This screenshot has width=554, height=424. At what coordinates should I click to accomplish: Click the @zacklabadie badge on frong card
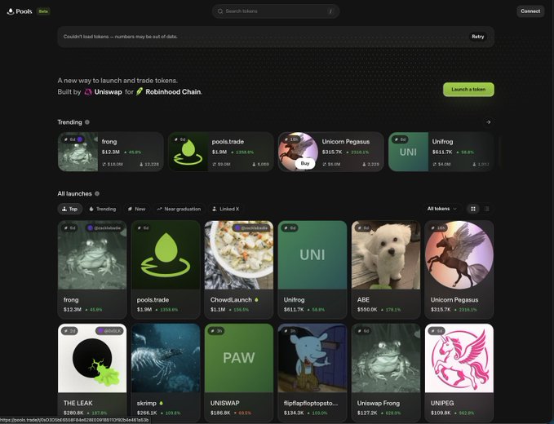pyautogui.click(x=104, y=228)
